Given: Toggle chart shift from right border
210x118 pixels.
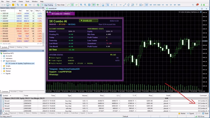Looking at the screenshot, I should [x=98, y=5].
